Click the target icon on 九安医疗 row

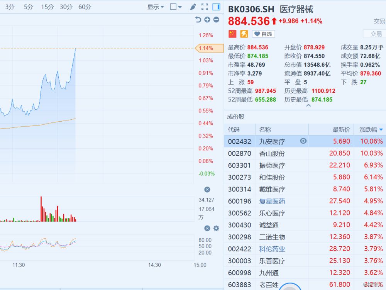303,141
